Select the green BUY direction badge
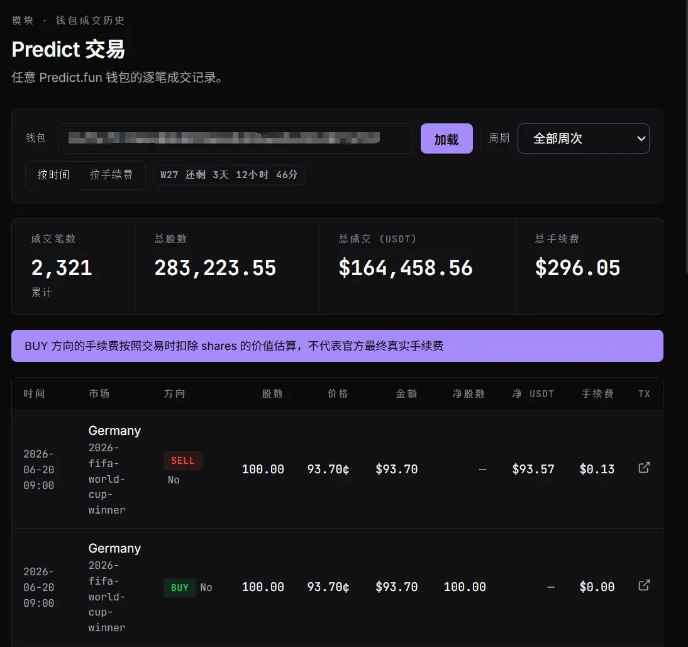Screen dimensions: 688x647 click(179, 588)
